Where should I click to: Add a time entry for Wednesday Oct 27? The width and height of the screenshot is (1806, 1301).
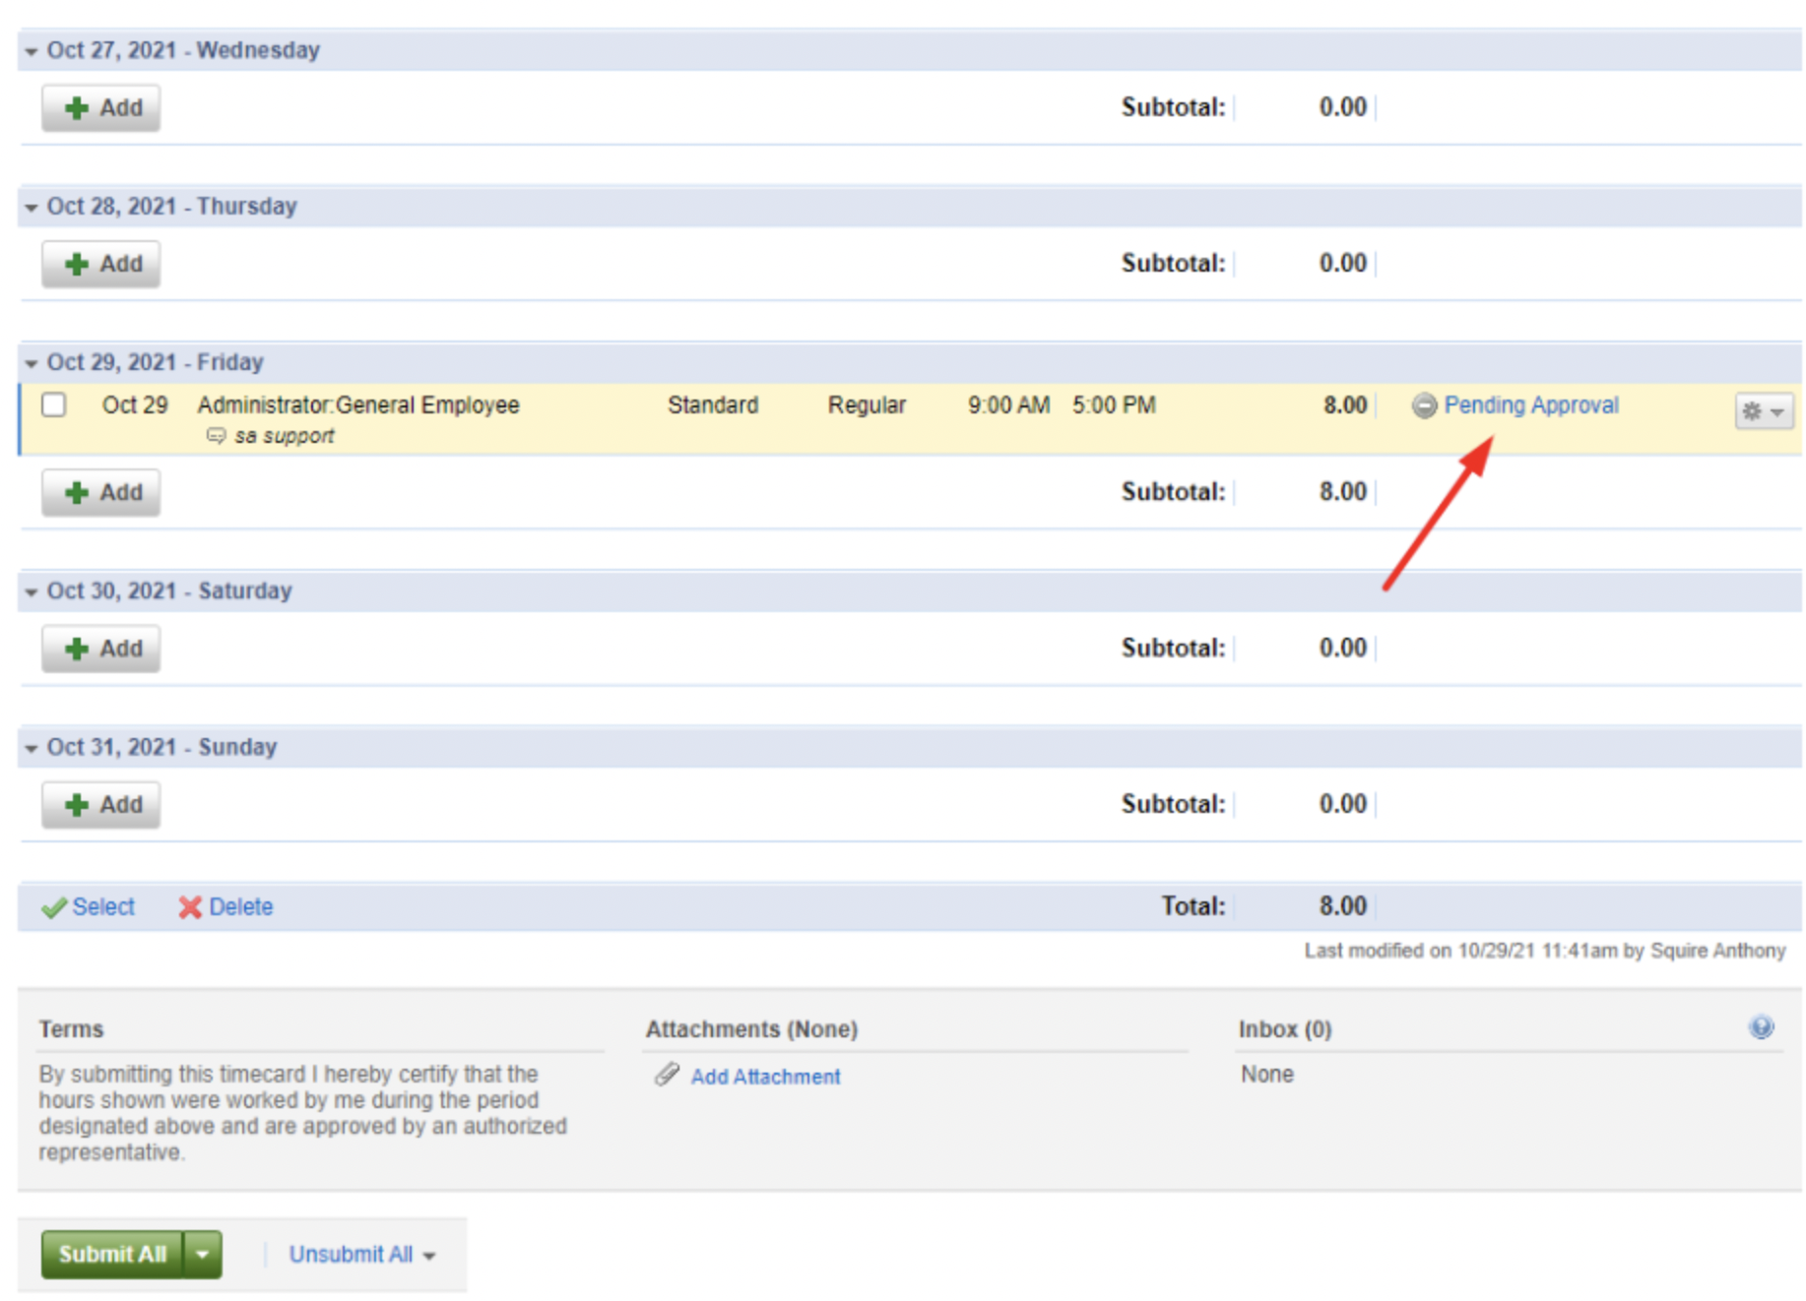(x=100, y=108)
